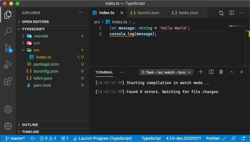Viewport: 250px width, 142px height.
Task: Expand the Outline section
Action: (52, 125)
